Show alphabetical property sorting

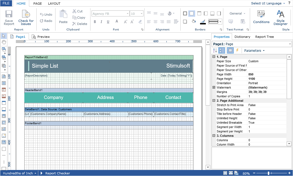[x=215, y=50]
